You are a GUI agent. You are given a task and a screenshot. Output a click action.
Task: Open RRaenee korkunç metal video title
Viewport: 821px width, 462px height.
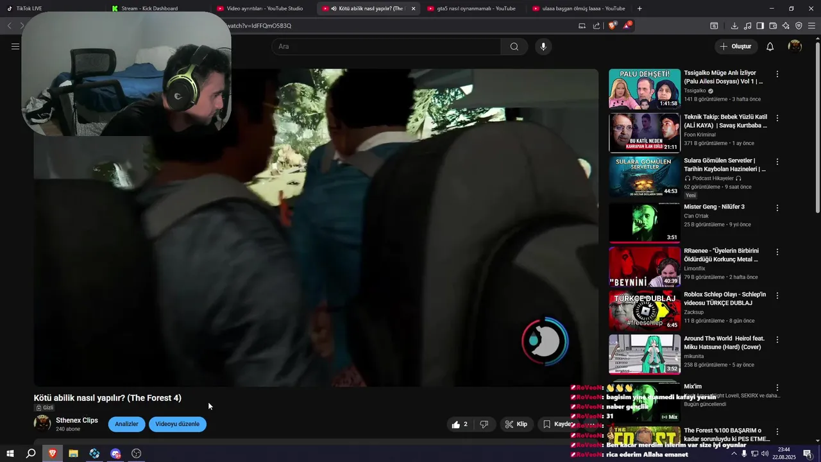721,255
